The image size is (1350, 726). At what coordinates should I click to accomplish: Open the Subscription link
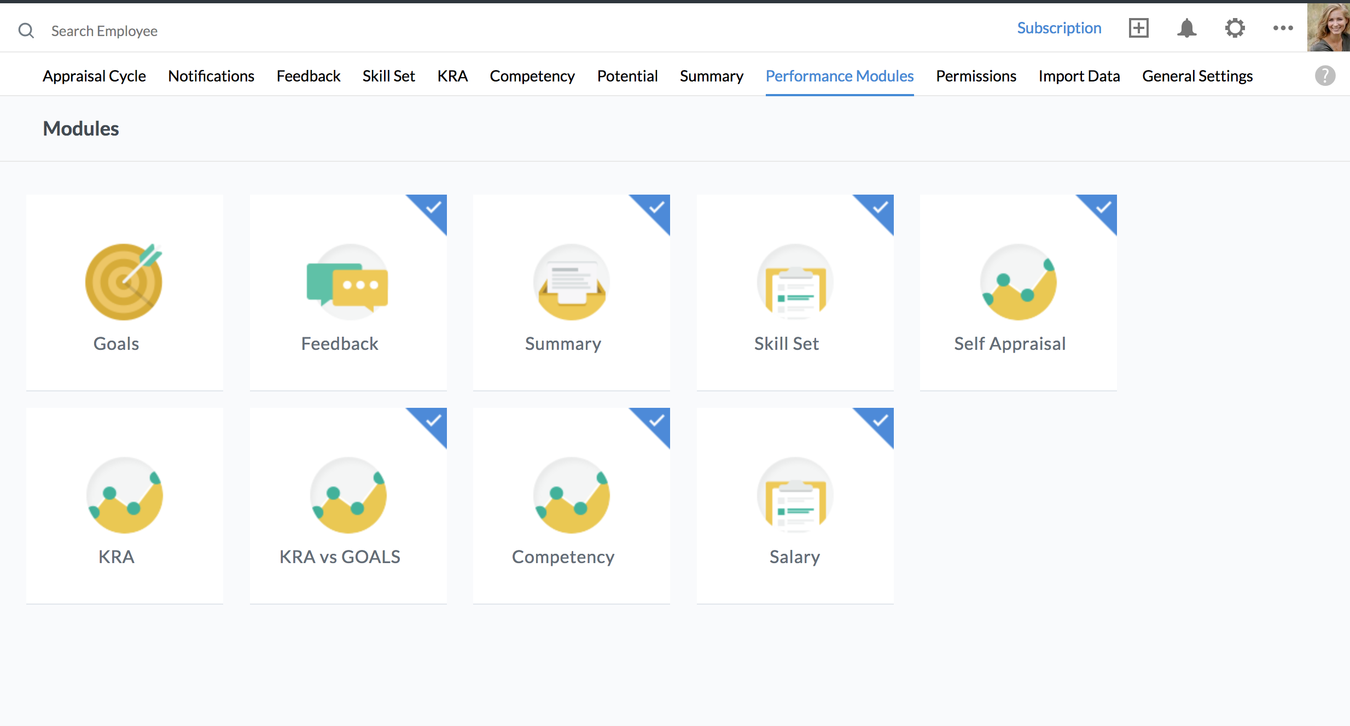pyautogui.click(x=1059, y=28)
